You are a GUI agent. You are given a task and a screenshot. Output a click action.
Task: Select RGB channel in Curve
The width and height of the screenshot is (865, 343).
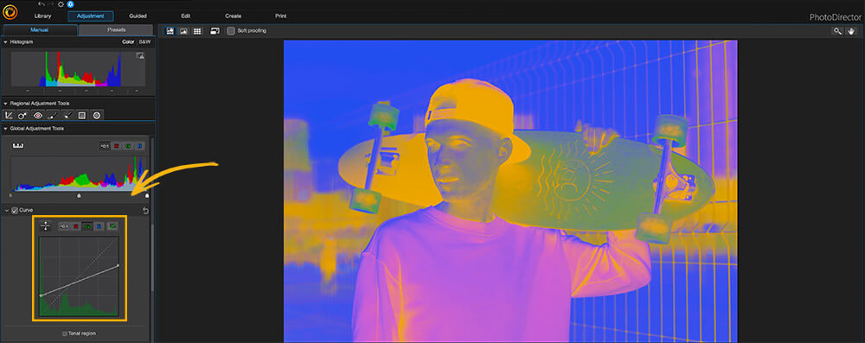(63, 226)
